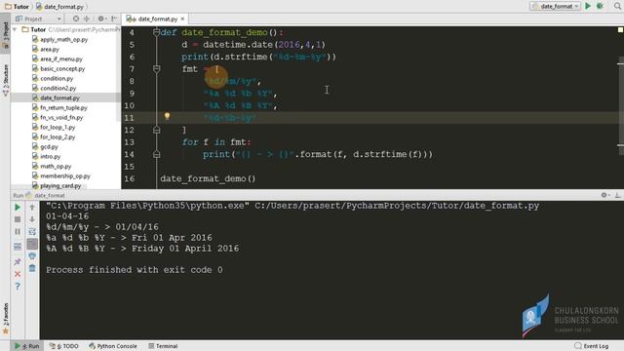Stop the running process
The height and width of the screenshot is (351, 624).
[18, 219]
